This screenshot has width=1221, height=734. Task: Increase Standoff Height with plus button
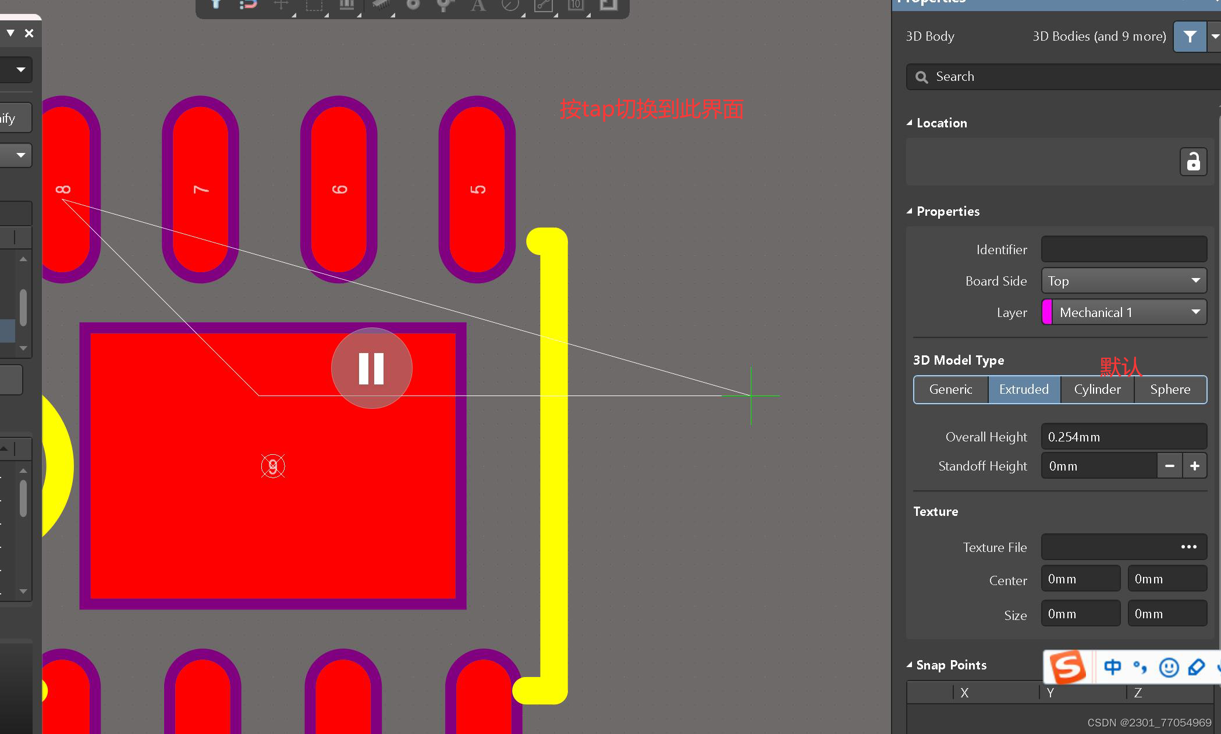[1195, 466]
